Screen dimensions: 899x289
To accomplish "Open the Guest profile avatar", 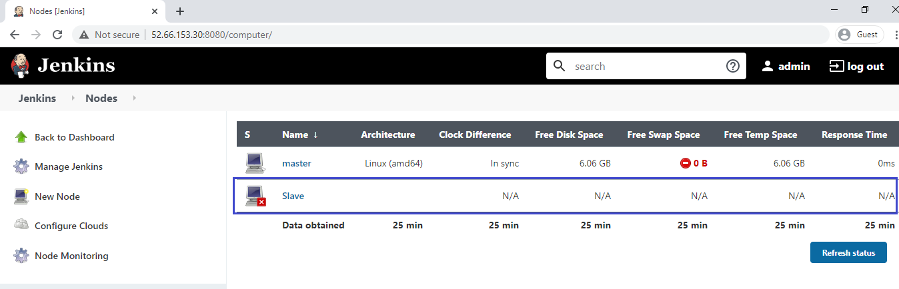I will click(845, 35).
